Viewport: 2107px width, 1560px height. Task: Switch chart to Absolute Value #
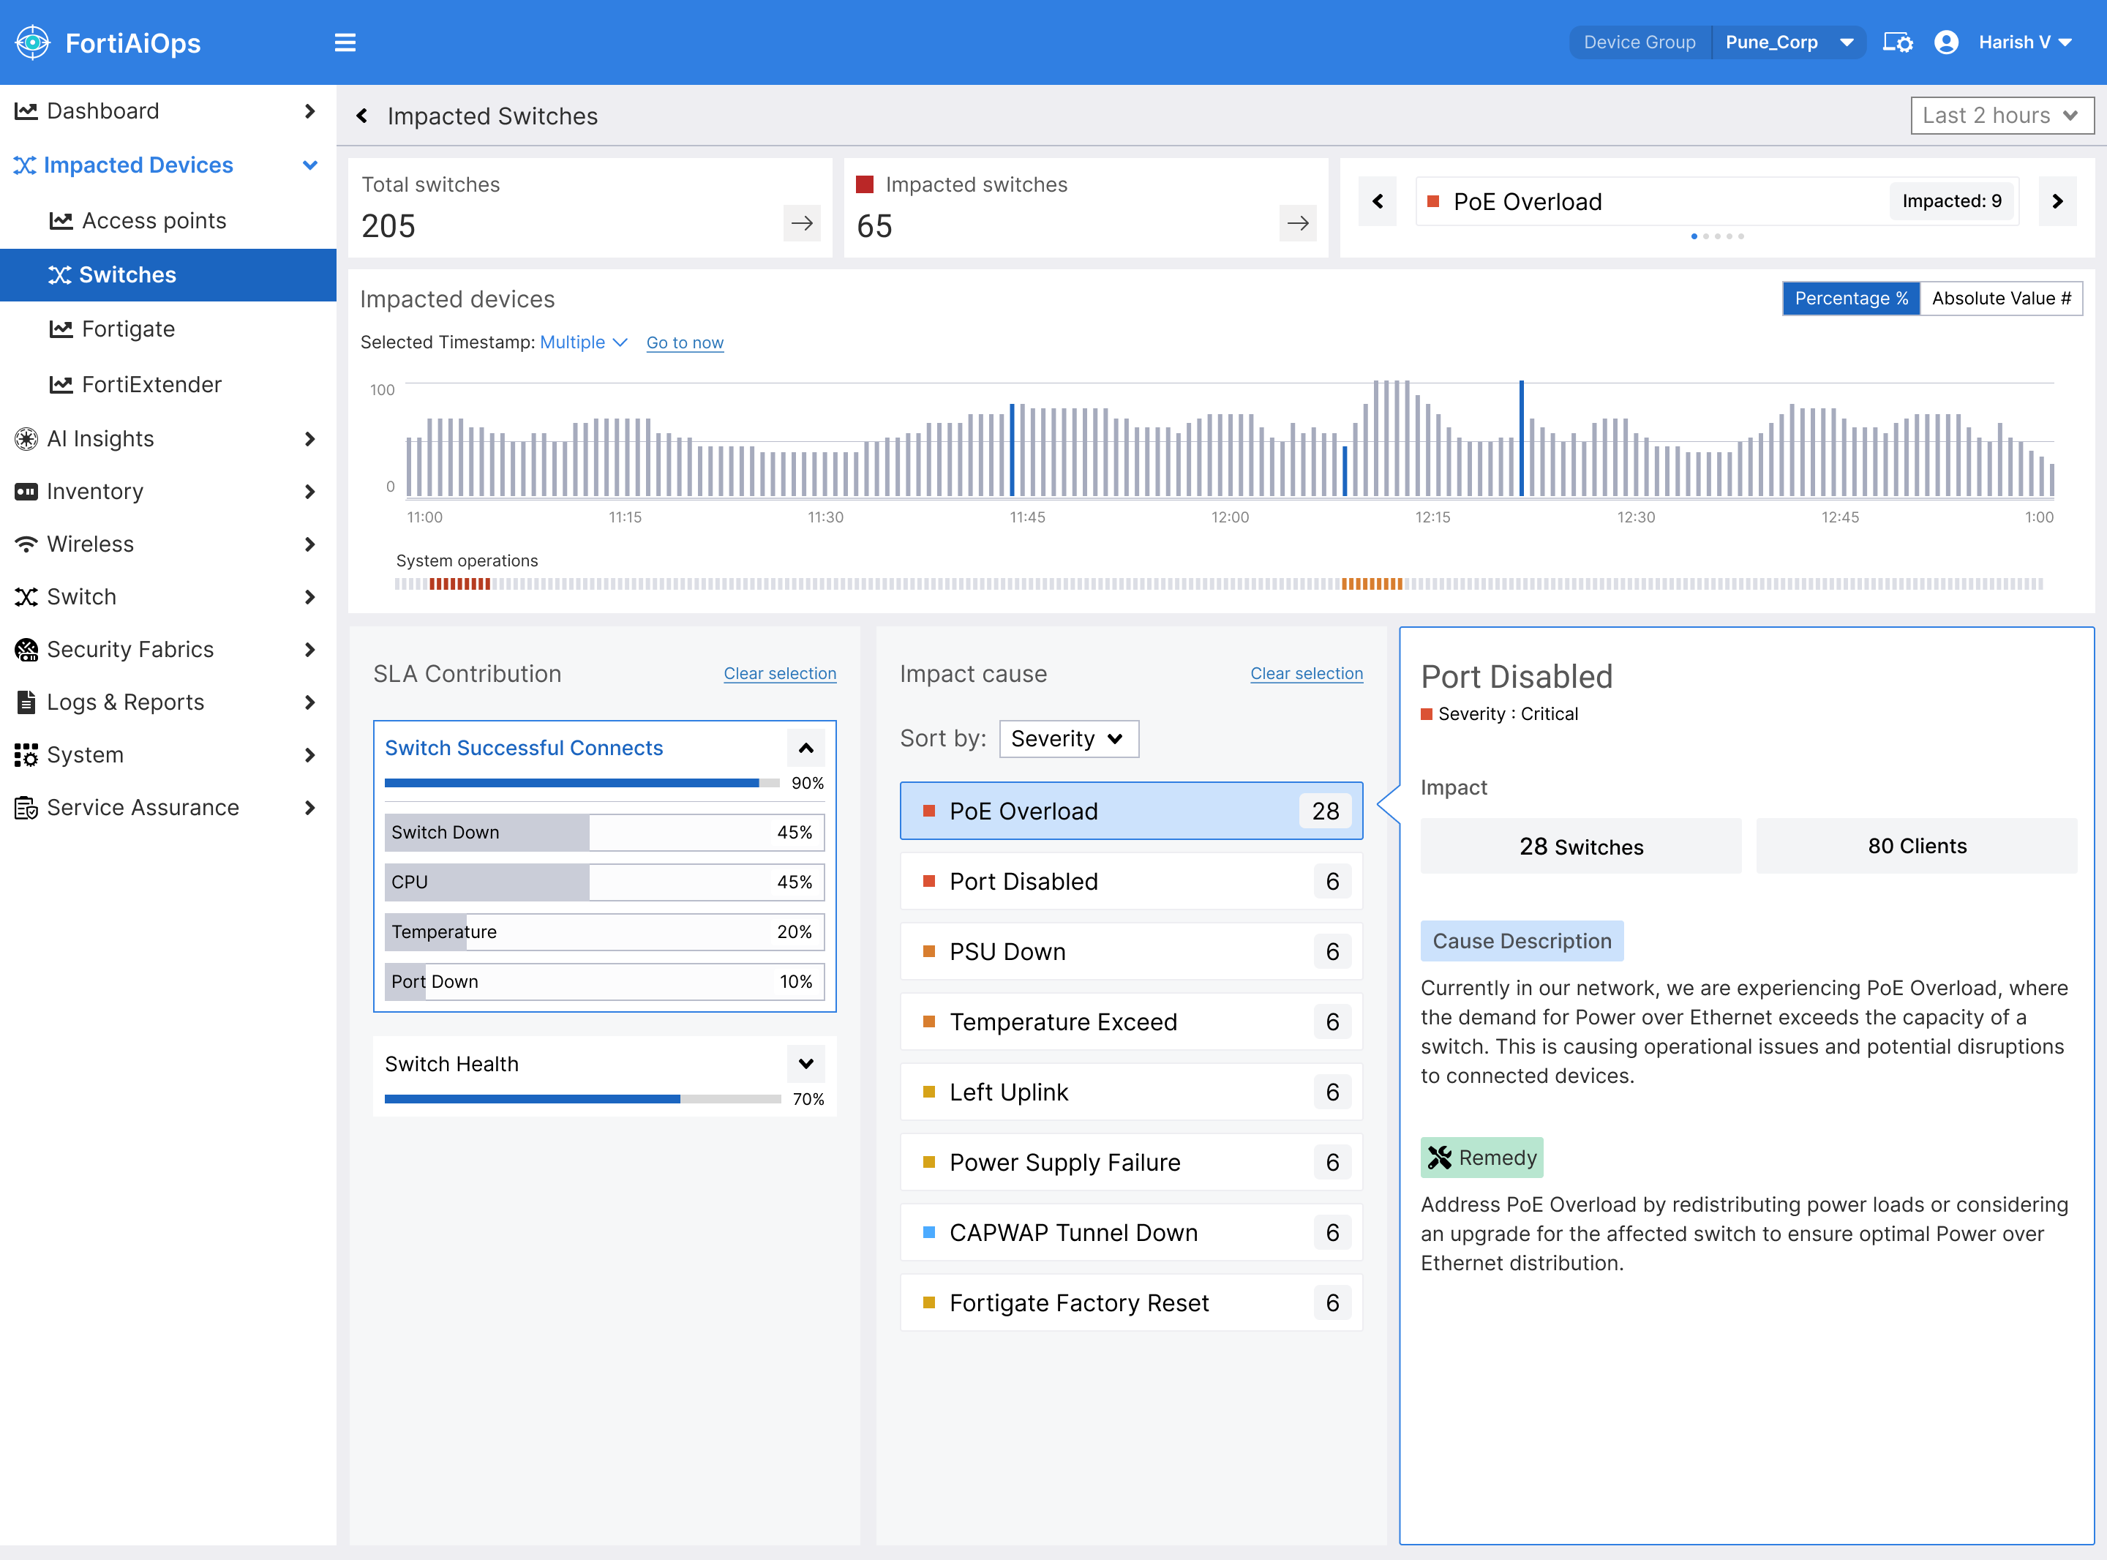[x=2000, y=299]
